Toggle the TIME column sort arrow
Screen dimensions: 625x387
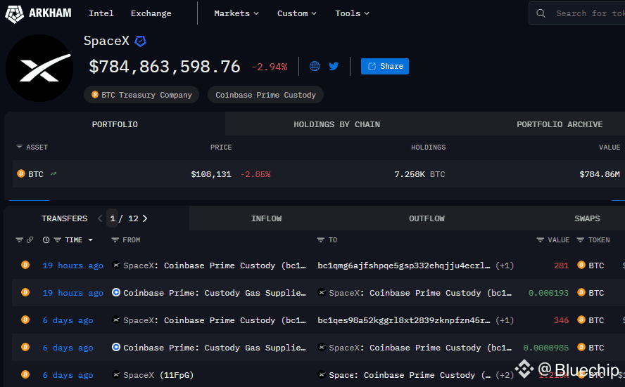(90, 240)
